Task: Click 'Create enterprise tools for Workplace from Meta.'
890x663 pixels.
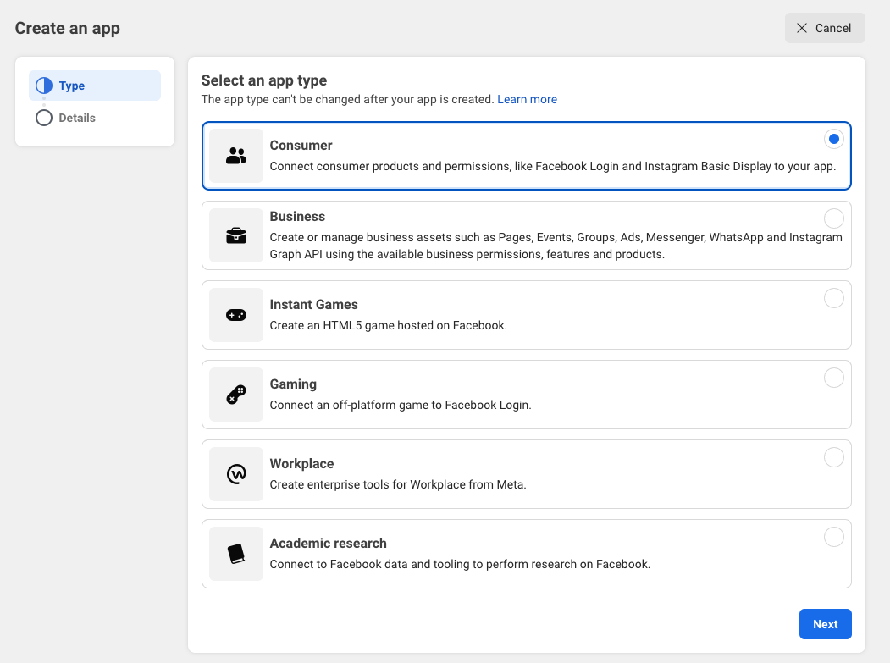Action: point(398,484)
